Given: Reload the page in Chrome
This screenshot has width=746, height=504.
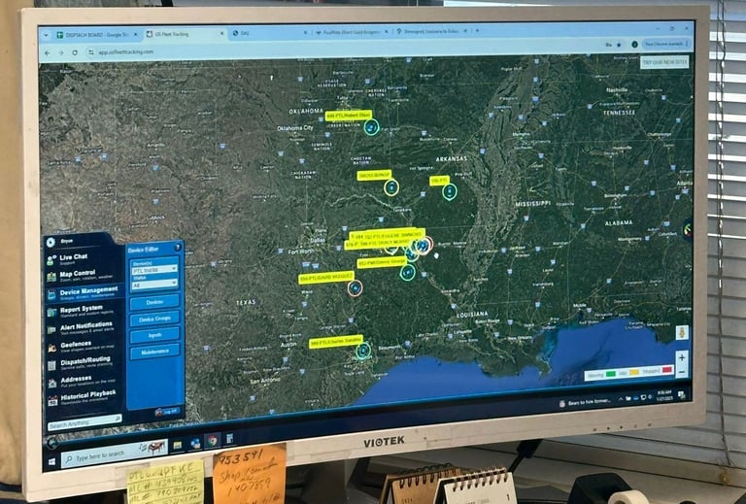Looking at the screenshot, I should (x=75, y=52).
